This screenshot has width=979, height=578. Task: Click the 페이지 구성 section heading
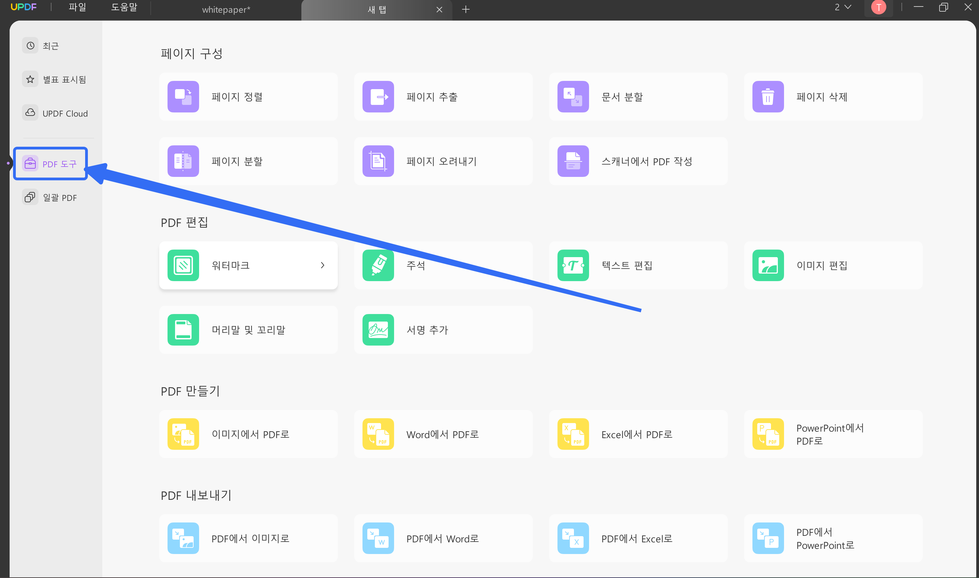click(192, 53)
